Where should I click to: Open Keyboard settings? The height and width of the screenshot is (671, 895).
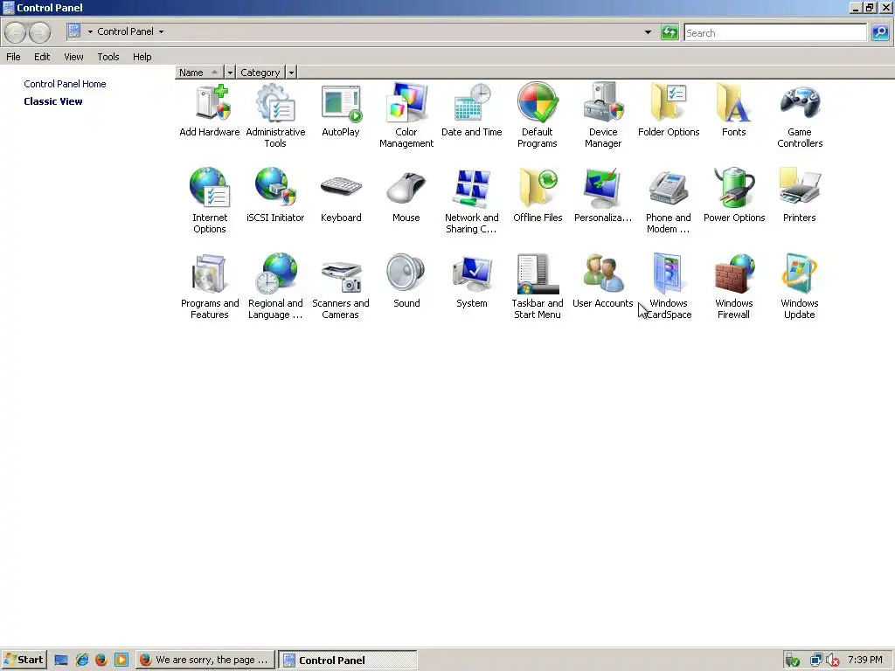341,197
